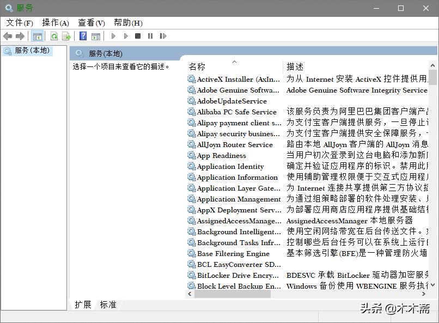Click the vertical scrollbar thumb
The image size is (439, 323).
click(x=432, y=77)
